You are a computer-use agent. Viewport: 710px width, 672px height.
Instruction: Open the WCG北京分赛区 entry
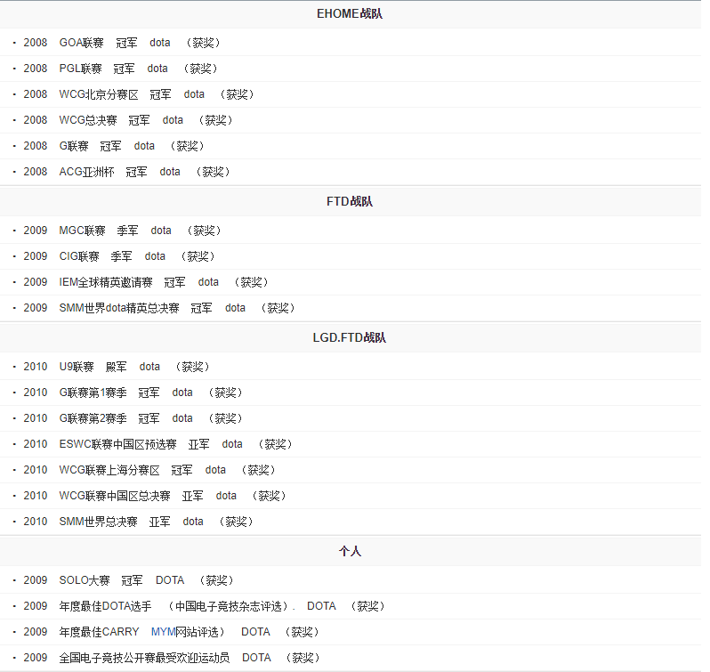(99, 94)
